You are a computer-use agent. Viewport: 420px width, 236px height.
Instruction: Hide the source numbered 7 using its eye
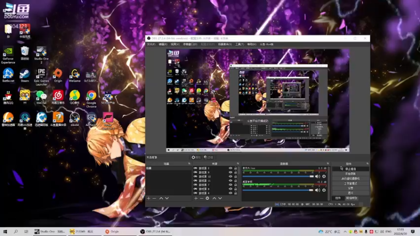pos(230,185)
